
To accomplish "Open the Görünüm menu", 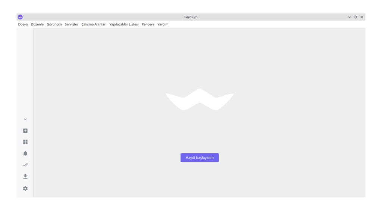I will pyautogui.click(x=54, y=24).
